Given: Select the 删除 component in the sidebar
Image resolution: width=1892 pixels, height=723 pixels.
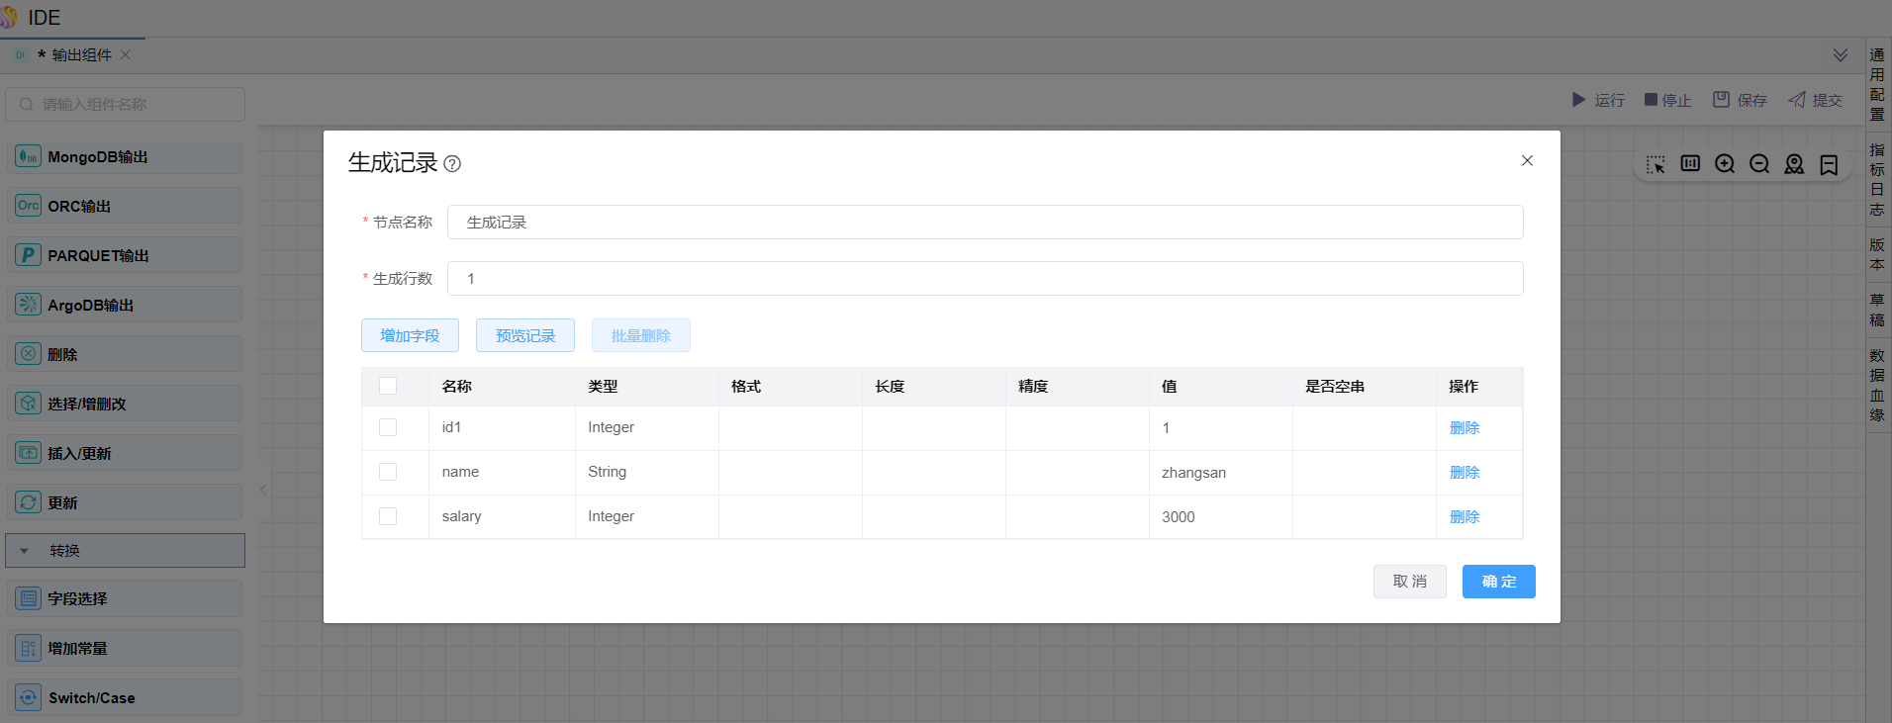Looking at the screenshot, I should [125, 354].
